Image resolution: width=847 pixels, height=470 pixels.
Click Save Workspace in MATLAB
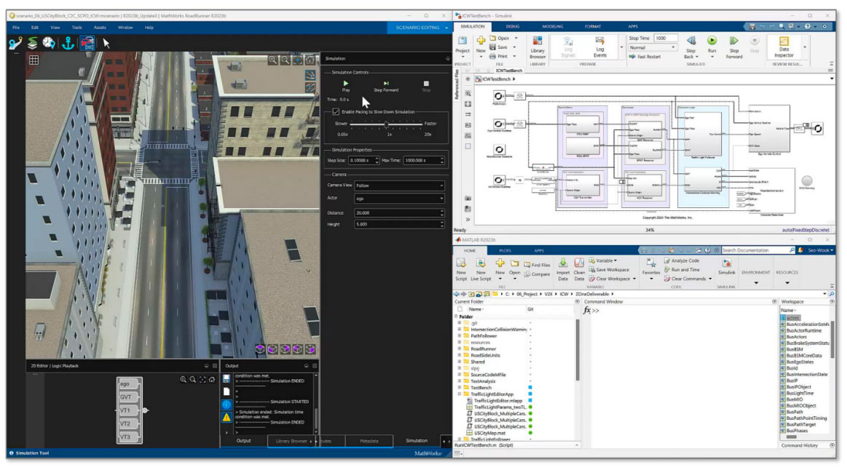point(609,270)
